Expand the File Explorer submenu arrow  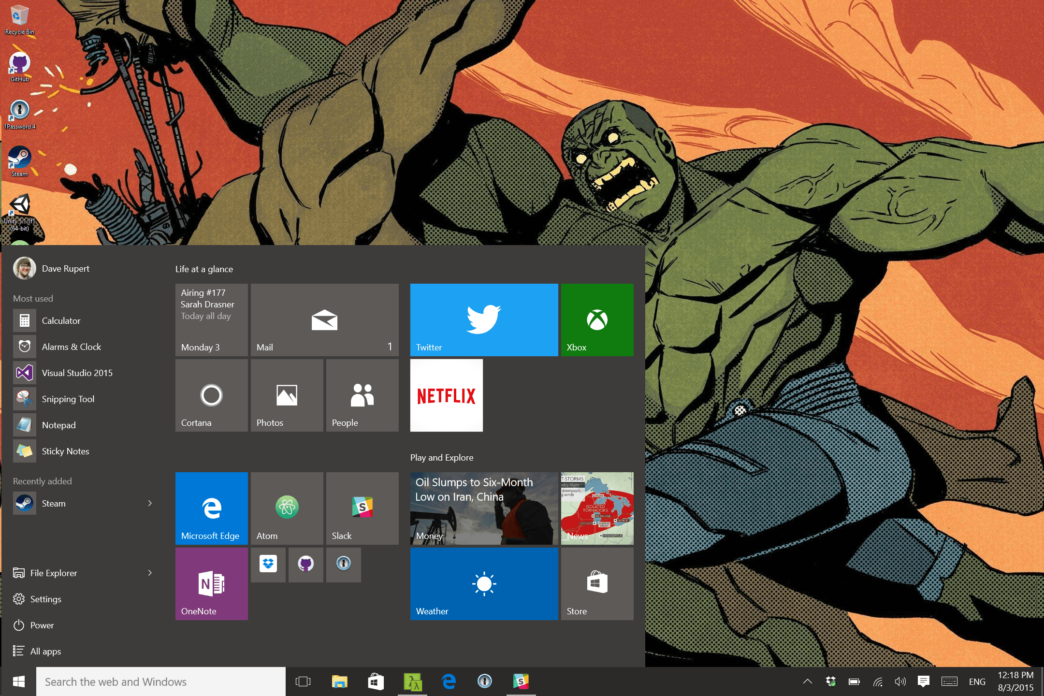tap(150, 573)
